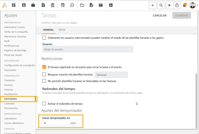Image resolution: width=199 pixels, height=134 pixels.
Task: Enable 'Bloquear creación de plantillas horarias'
Action: tap(44, 74)
